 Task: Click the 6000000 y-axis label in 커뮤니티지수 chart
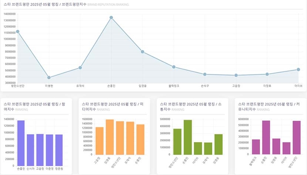[243, 119]
